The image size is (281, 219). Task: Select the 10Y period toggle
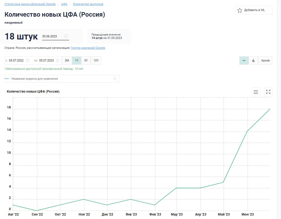coord(96,60)
